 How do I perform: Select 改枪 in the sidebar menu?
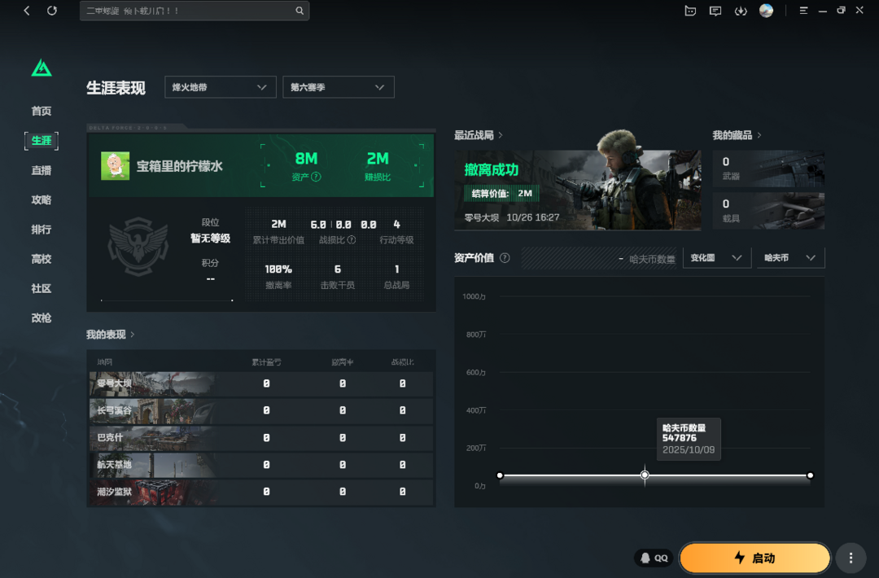[x=42, y=318]
